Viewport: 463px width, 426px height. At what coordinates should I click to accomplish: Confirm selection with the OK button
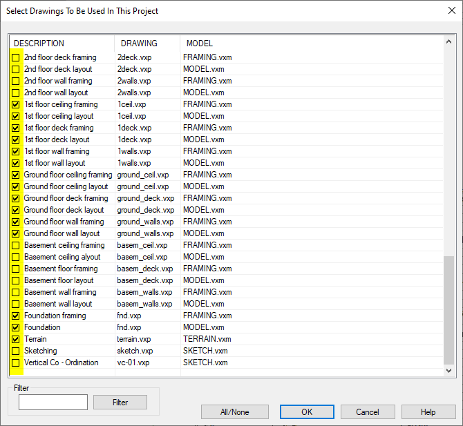307,412
